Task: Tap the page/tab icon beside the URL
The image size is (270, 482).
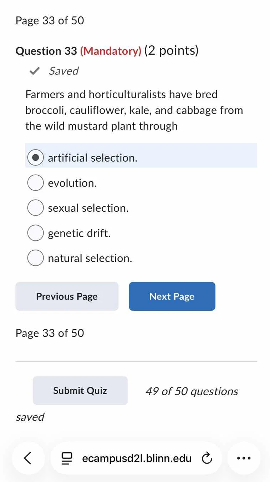Action: coord(67,458)
